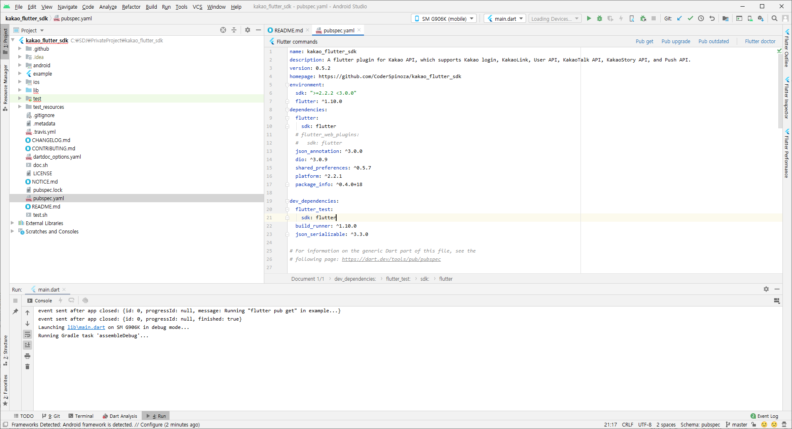Click the editor vertical scrollbar

(x=780, y=91)
